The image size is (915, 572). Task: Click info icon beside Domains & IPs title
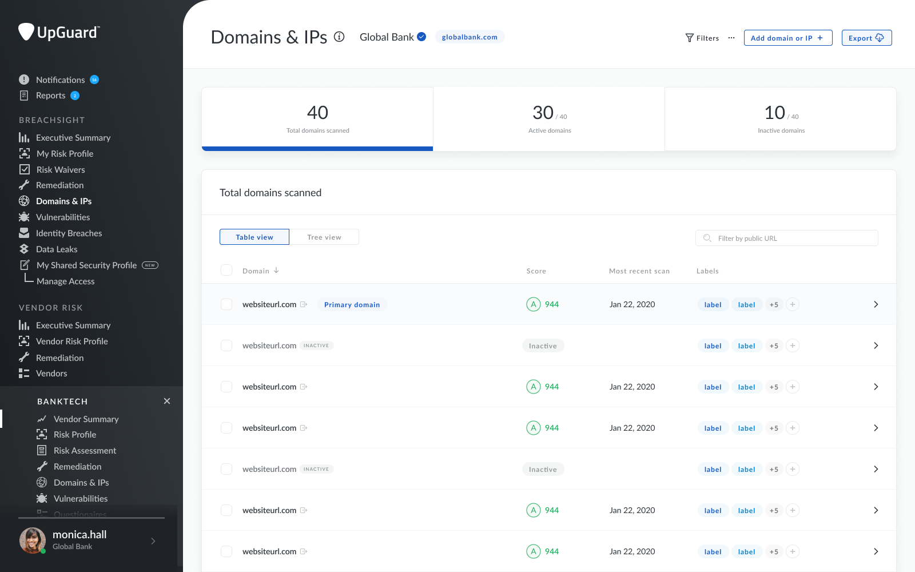pos(339,37)
